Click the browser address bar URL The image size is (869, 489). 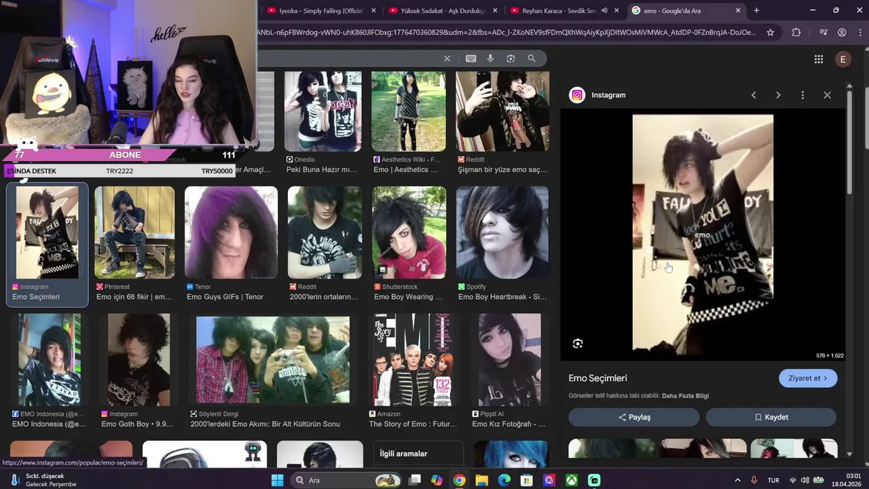pyautogui.click(x=506, y=32)
